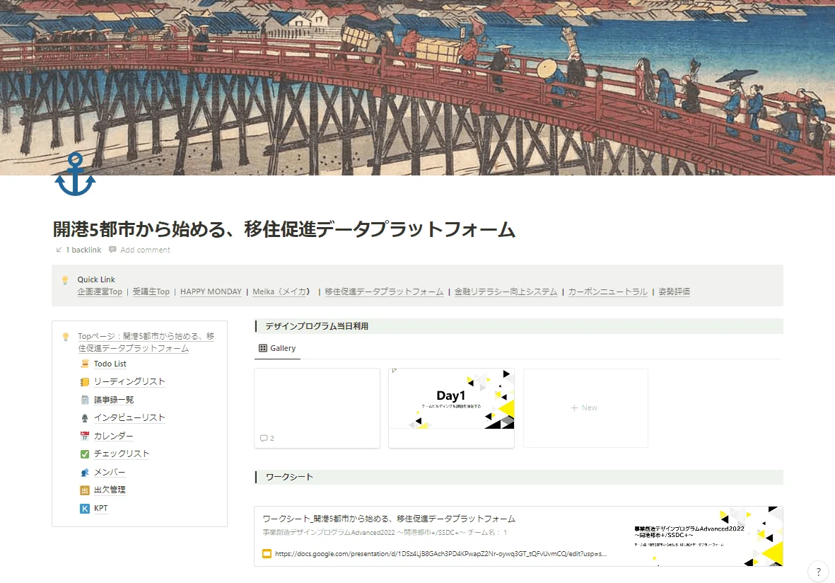Click the Todo List page icon
The height and width of the screenshot is (583, 835).
pos(85,364)
